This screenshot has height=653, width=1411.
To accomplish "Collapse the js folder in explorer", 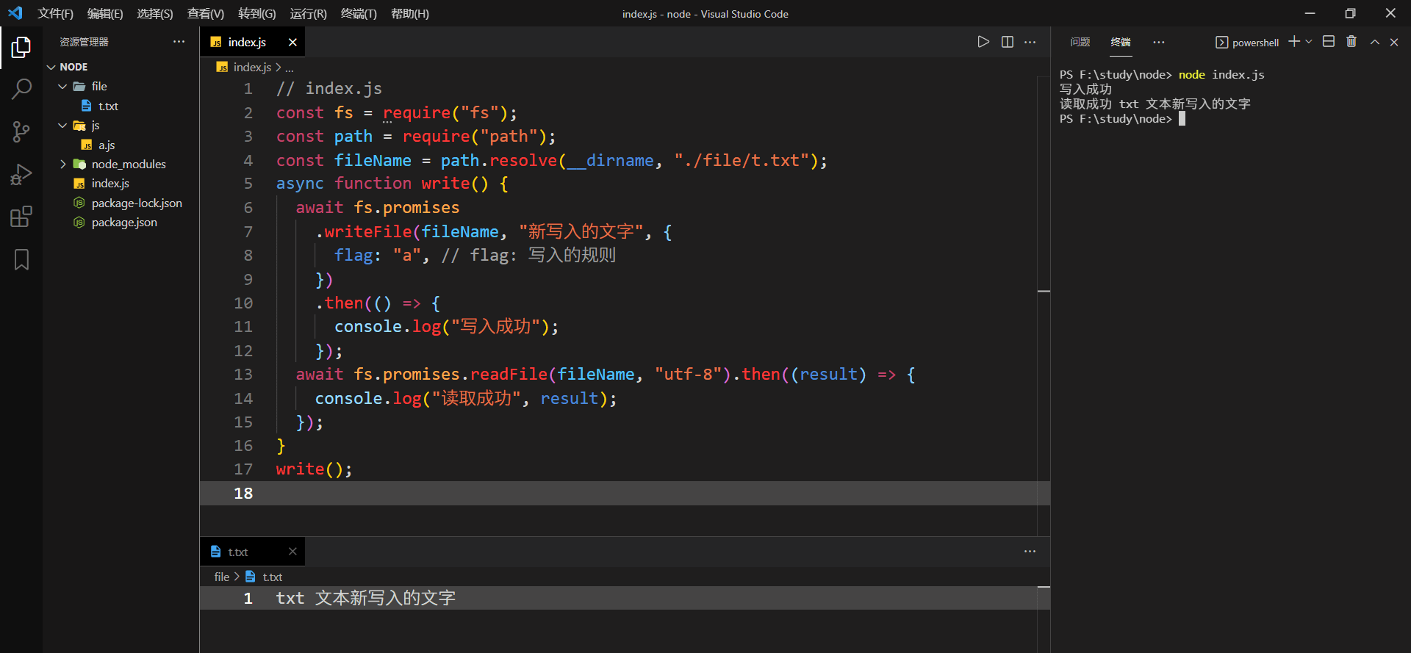I will [x=121, y=126].
